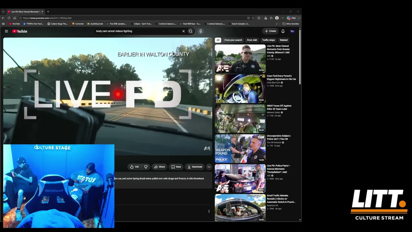Close the Live PD browser tab
The image size is (412, 232).
(x=42, y=12)
